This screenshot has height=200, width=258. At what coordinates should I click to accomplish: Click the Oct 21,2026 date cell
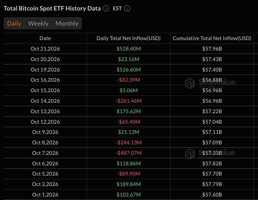(x=45, y=49)
